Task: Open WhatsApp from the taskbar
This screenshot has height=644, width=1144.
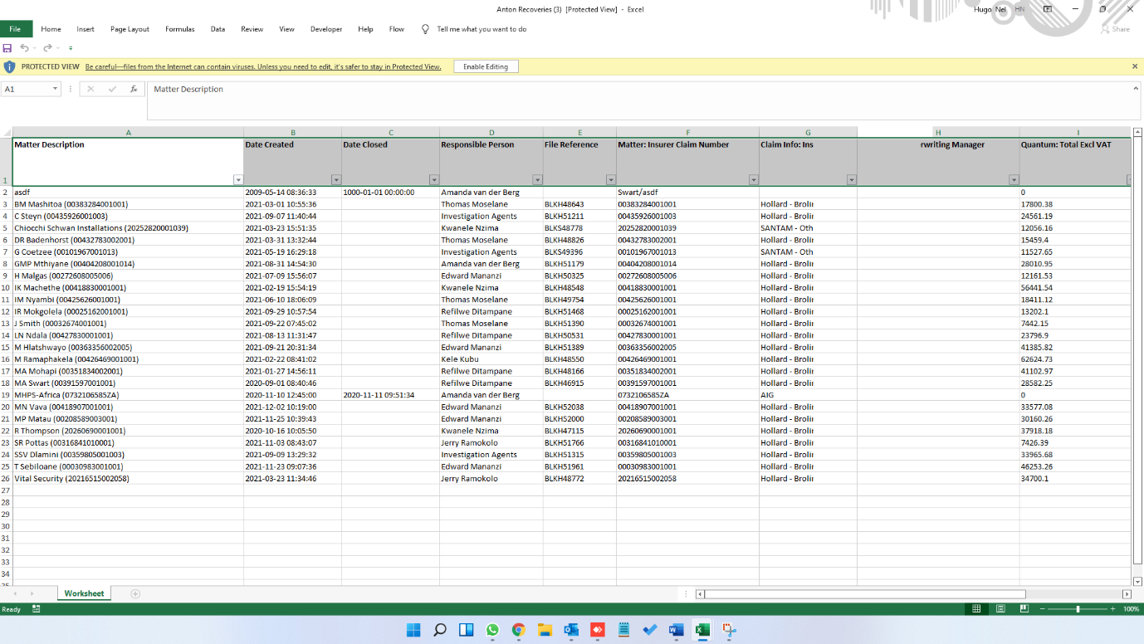Action: [492, 630]
